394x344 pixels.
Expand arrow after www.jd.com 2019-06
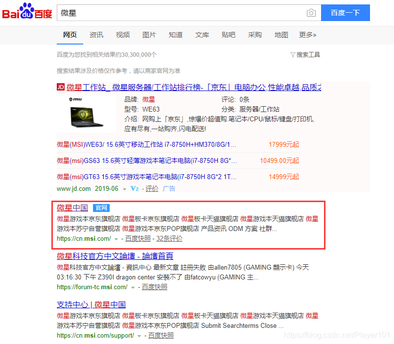click(x=124, y=189)
